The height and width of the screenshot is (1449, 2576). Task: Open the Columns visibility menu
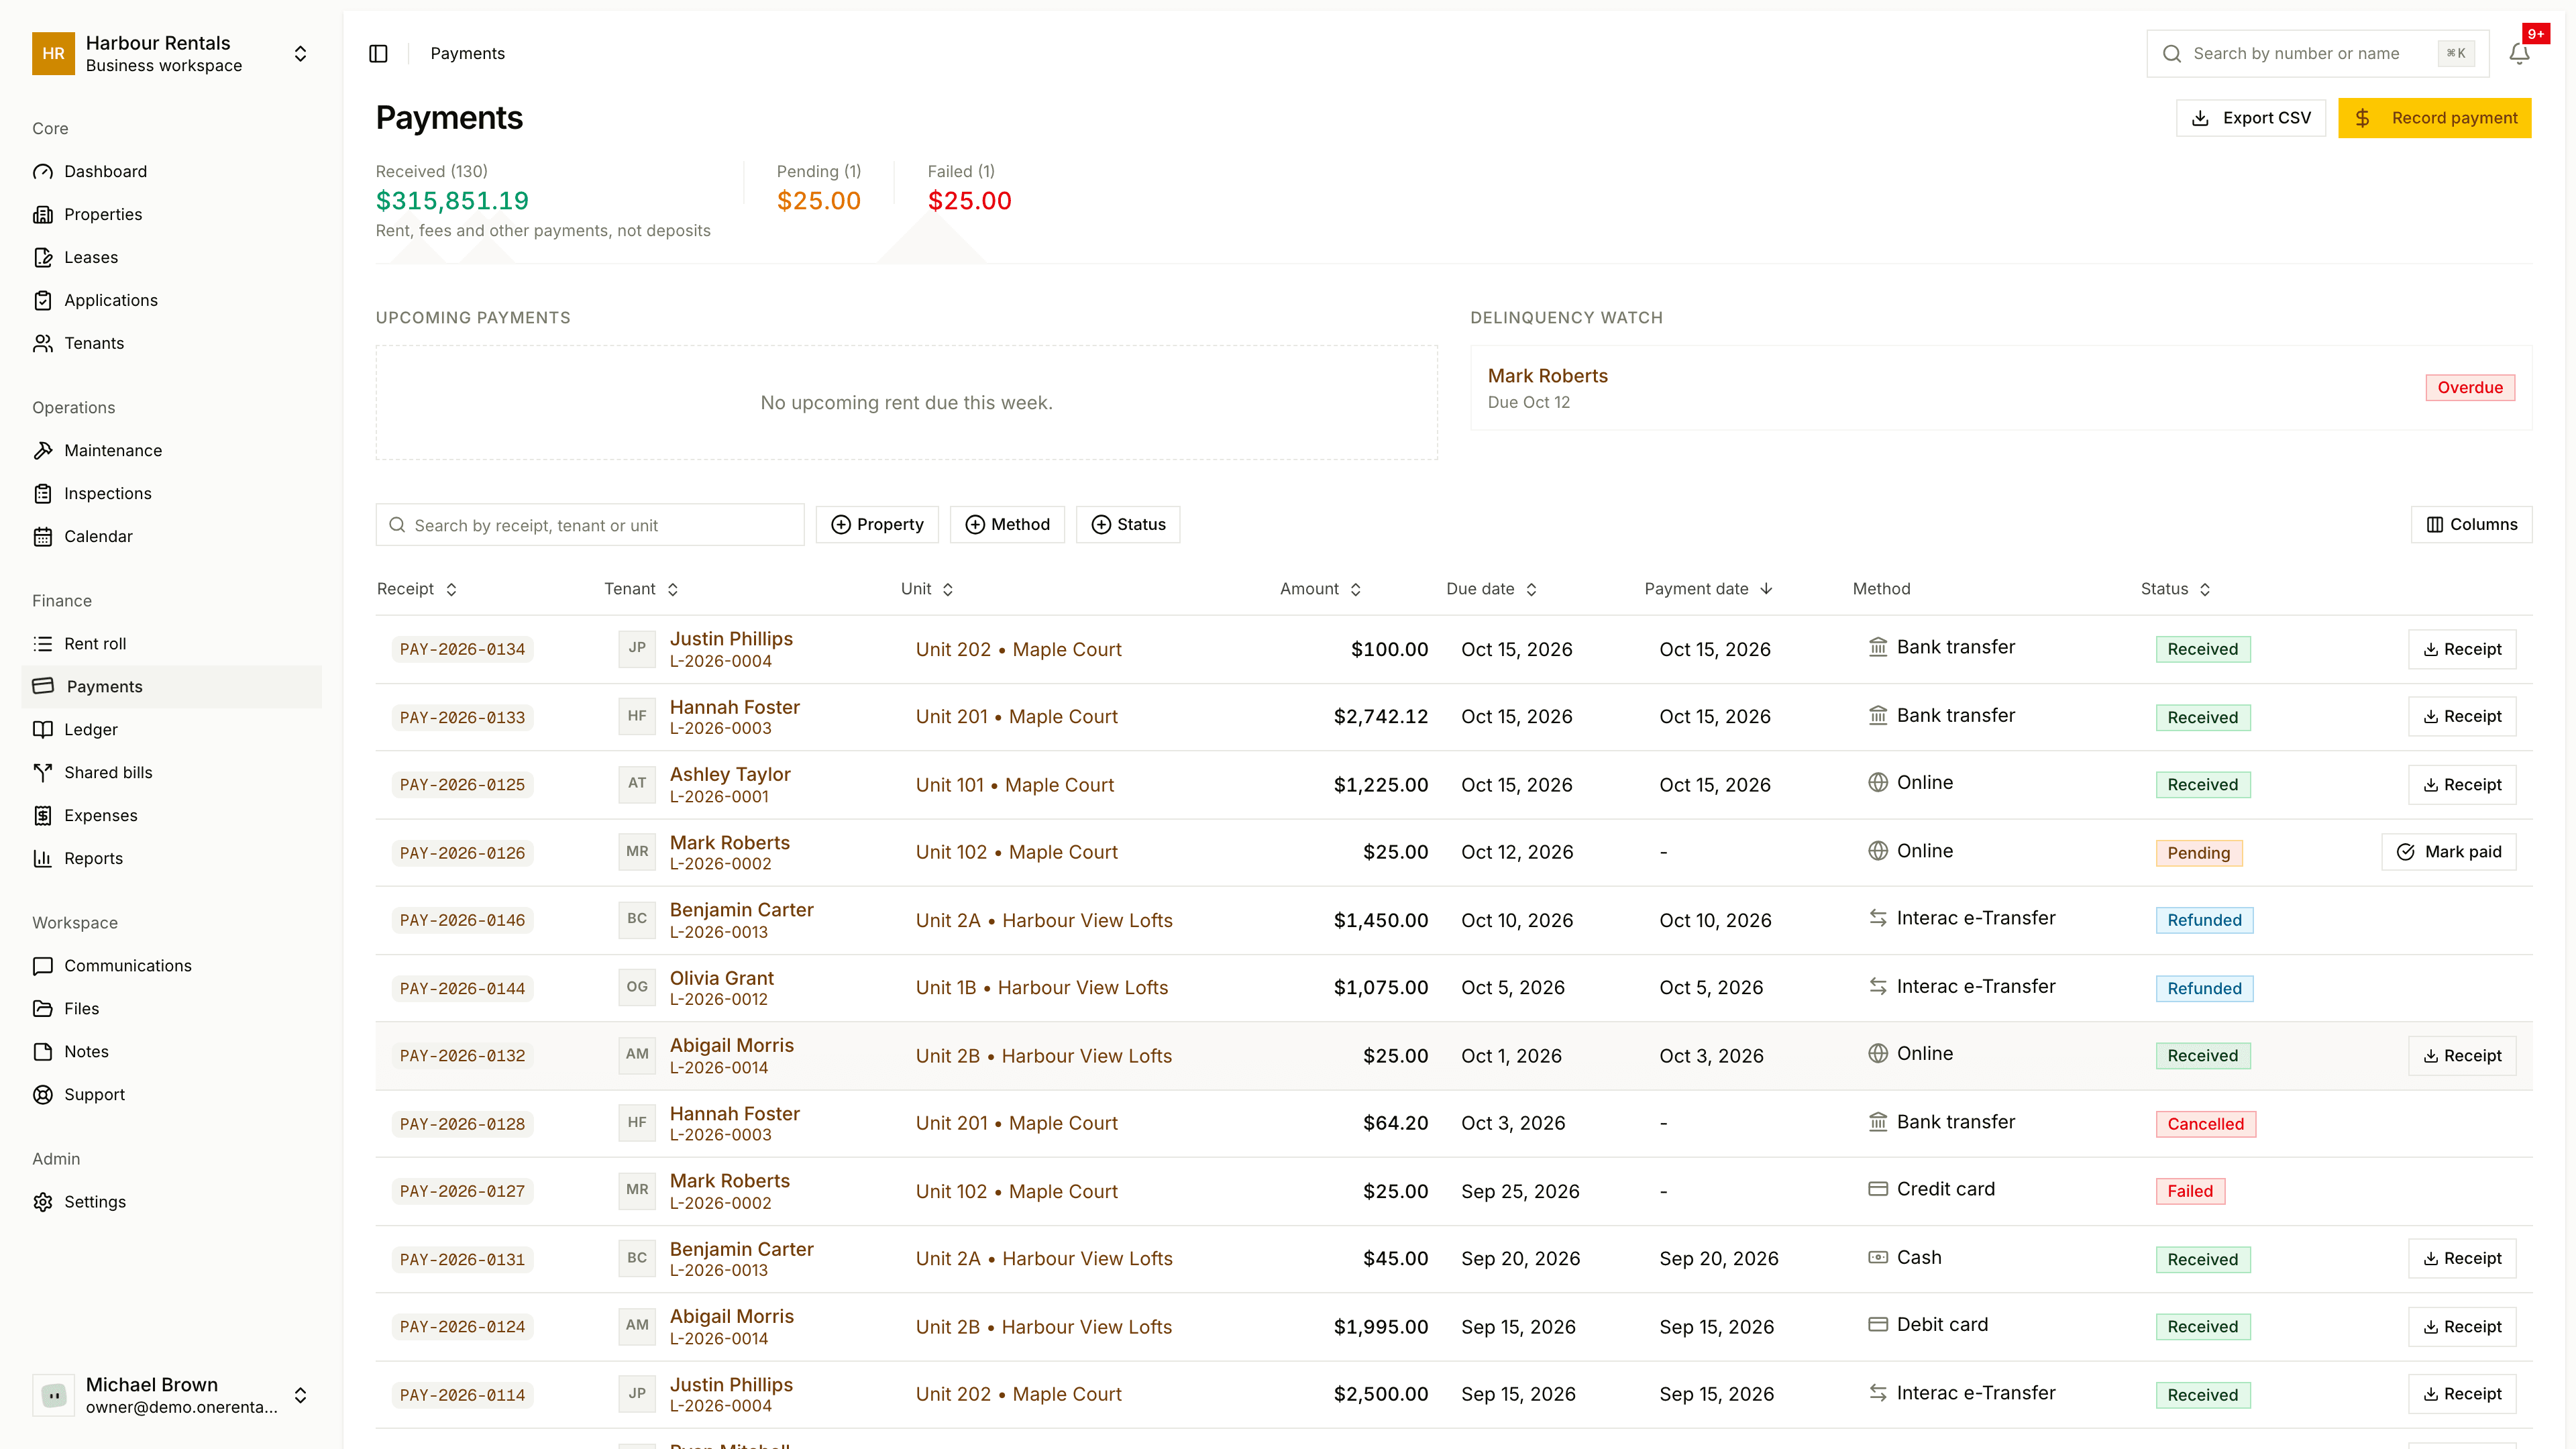[x=2471, y=524]
